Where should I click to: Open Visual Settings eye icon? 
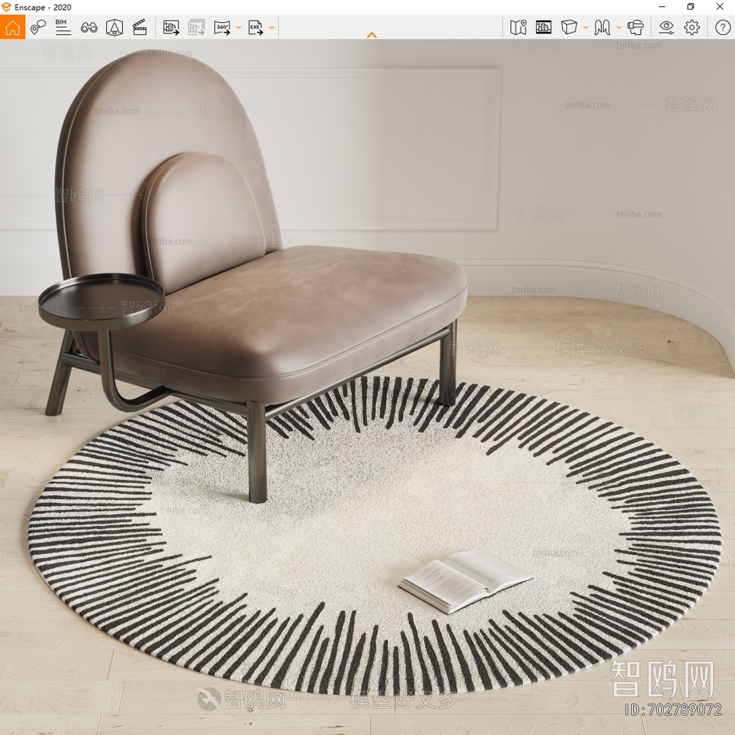(x=666, y=28)
